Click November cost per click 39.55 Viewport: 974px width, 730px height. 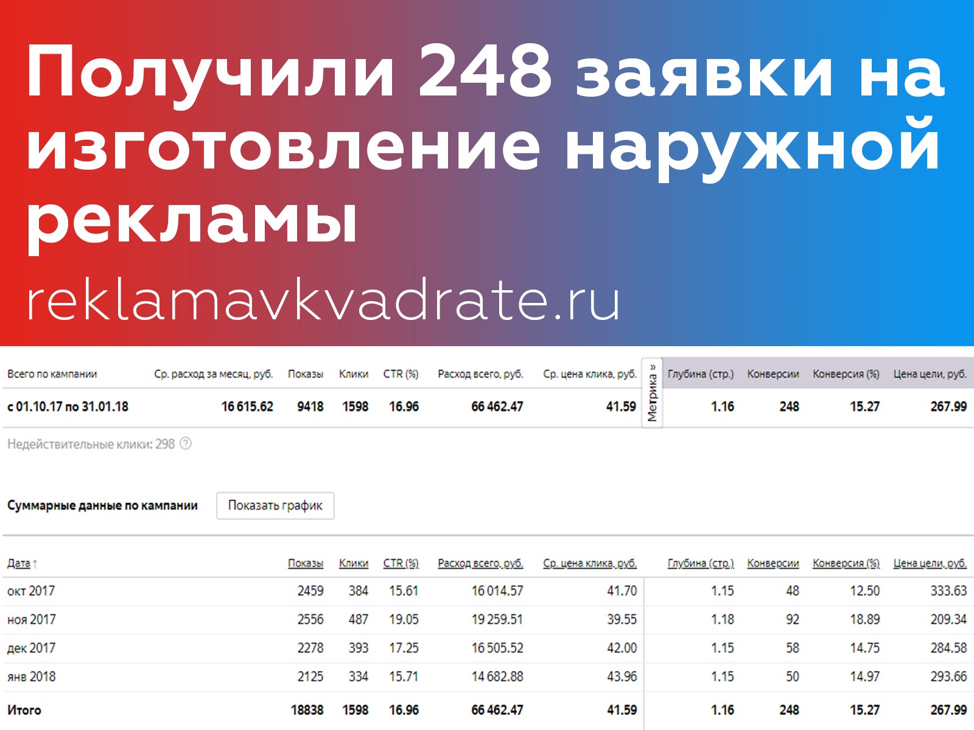point(622,619)
